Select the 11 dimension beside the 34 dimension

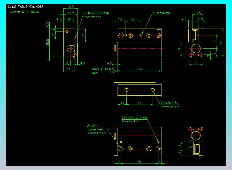[122, 103]
